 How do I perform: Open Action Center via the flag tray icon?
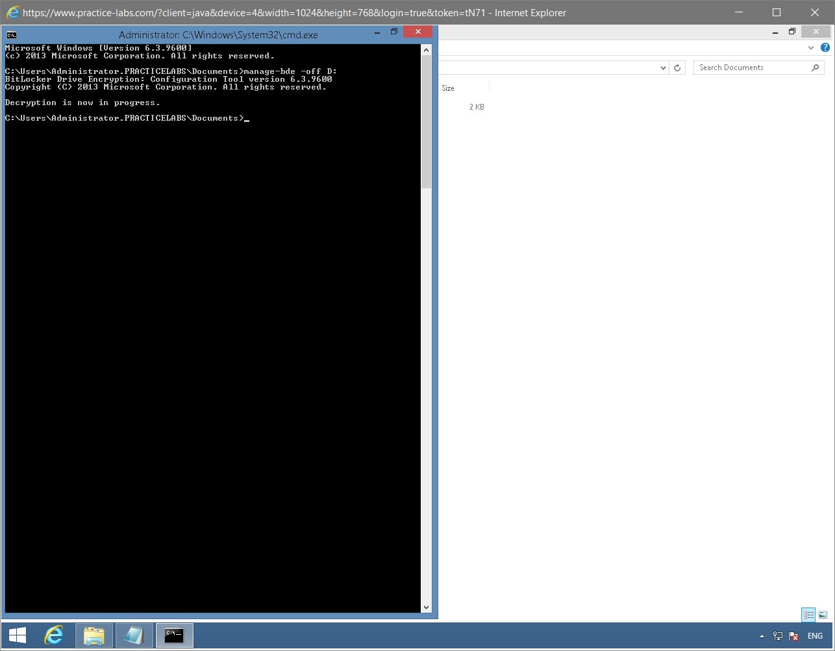(x=793, y=635)
